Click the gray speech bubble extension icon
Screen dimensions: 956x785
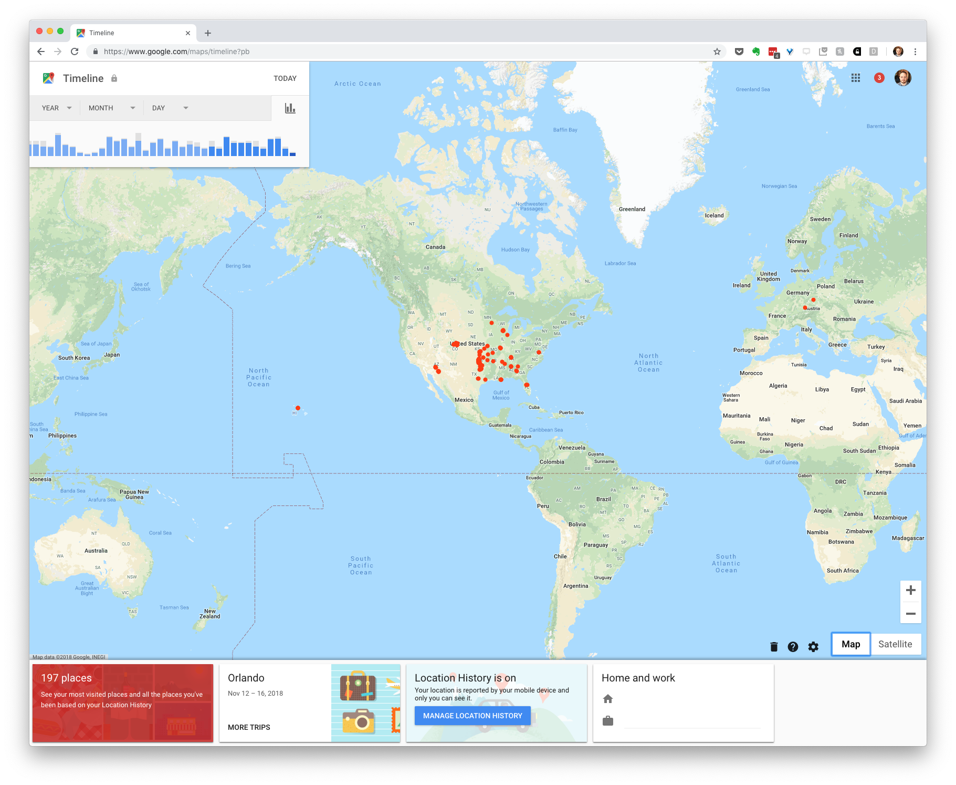point(806,51)
